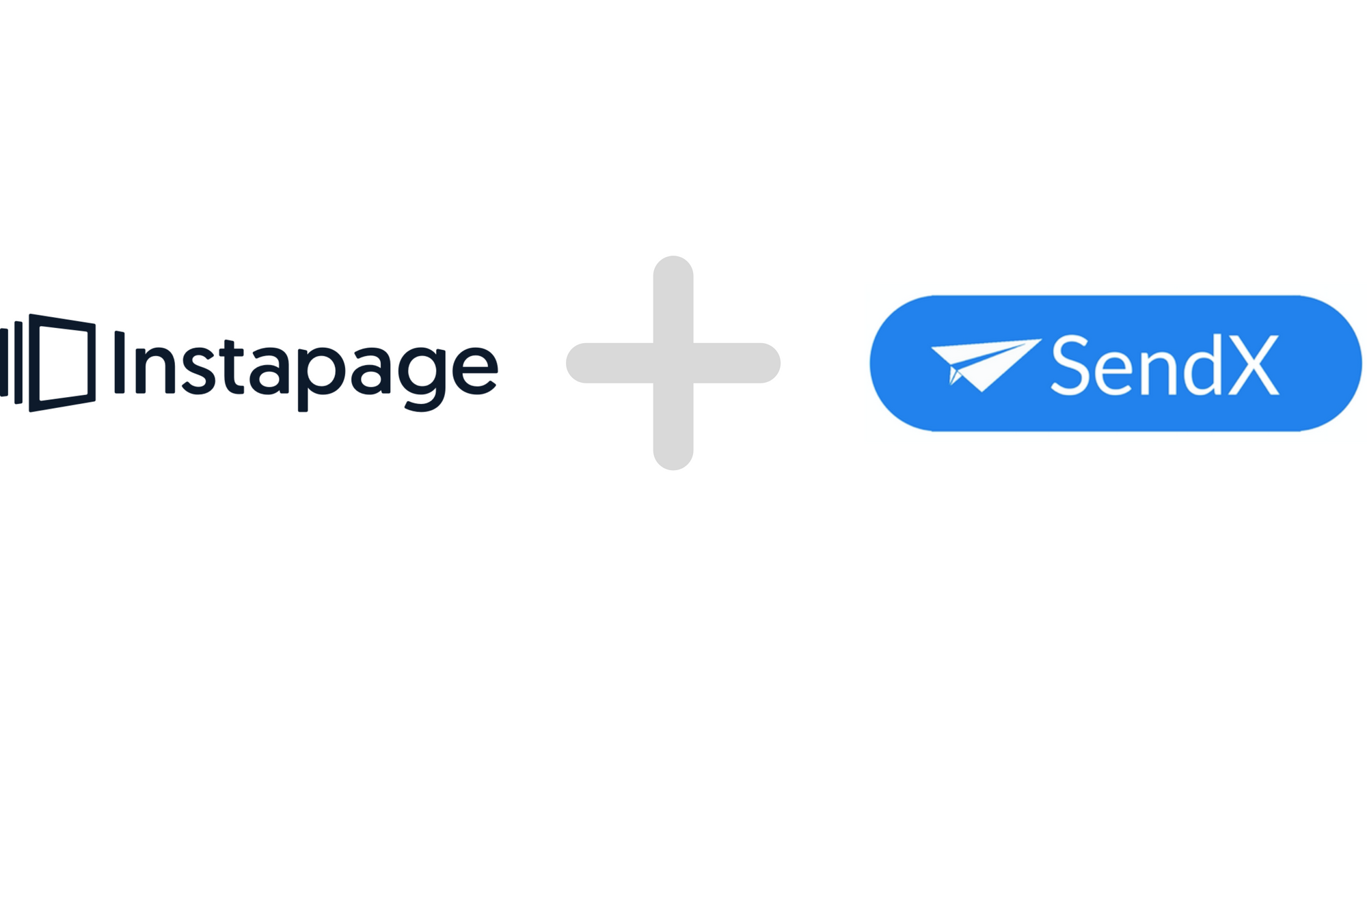Click the center of the gray plus sign
This screenshot has height=911, width=1367.
(673, 363)
